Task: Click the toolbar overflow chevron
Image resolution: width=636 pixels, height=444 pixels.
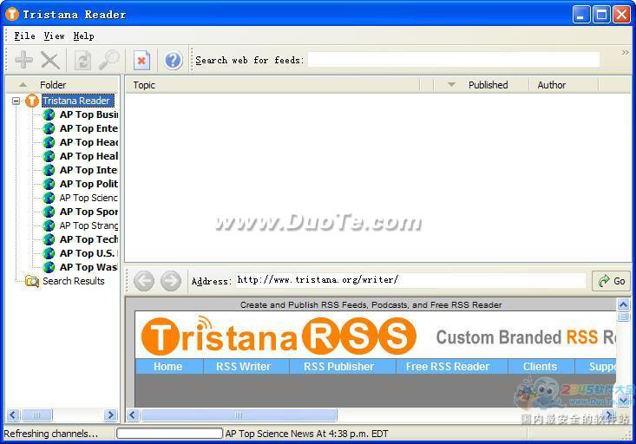Action: [x=625, y=52]
